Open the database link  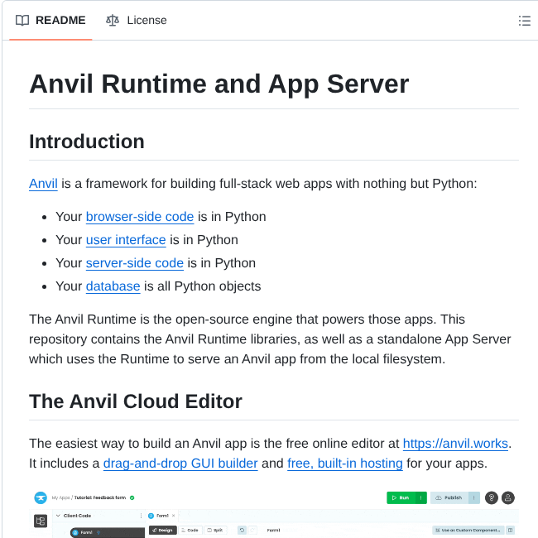click(113, 286)
